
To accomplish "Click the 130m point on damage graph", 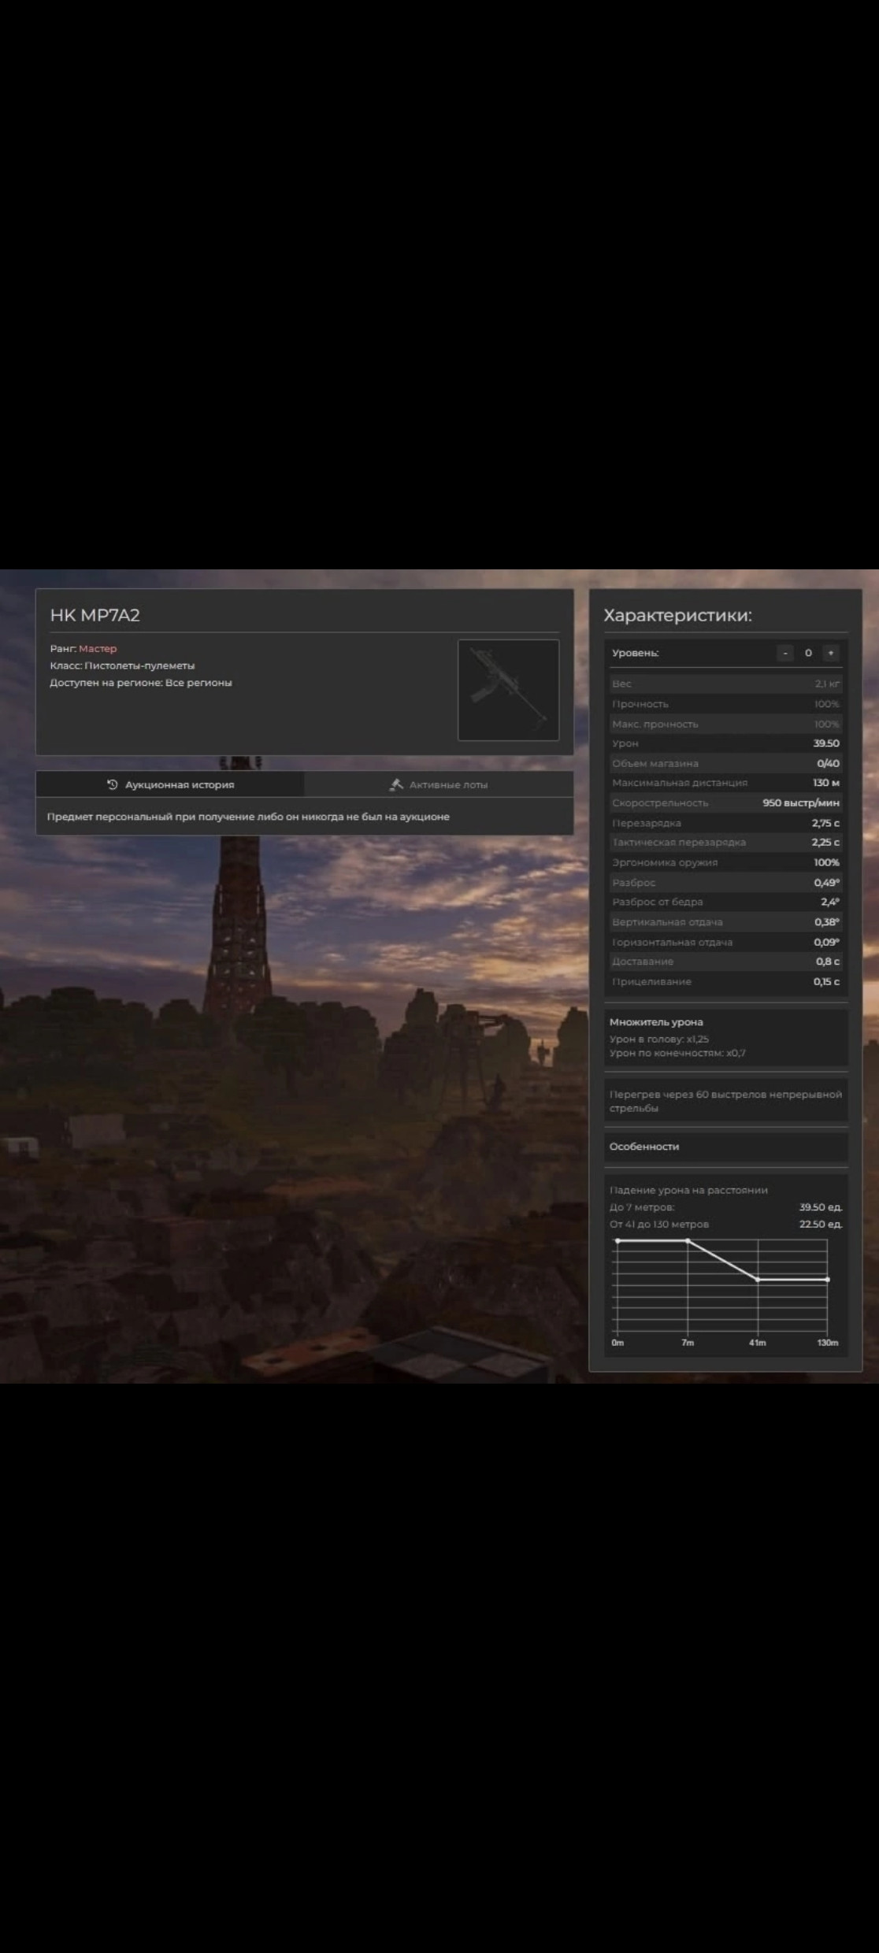I will 828,1280.
